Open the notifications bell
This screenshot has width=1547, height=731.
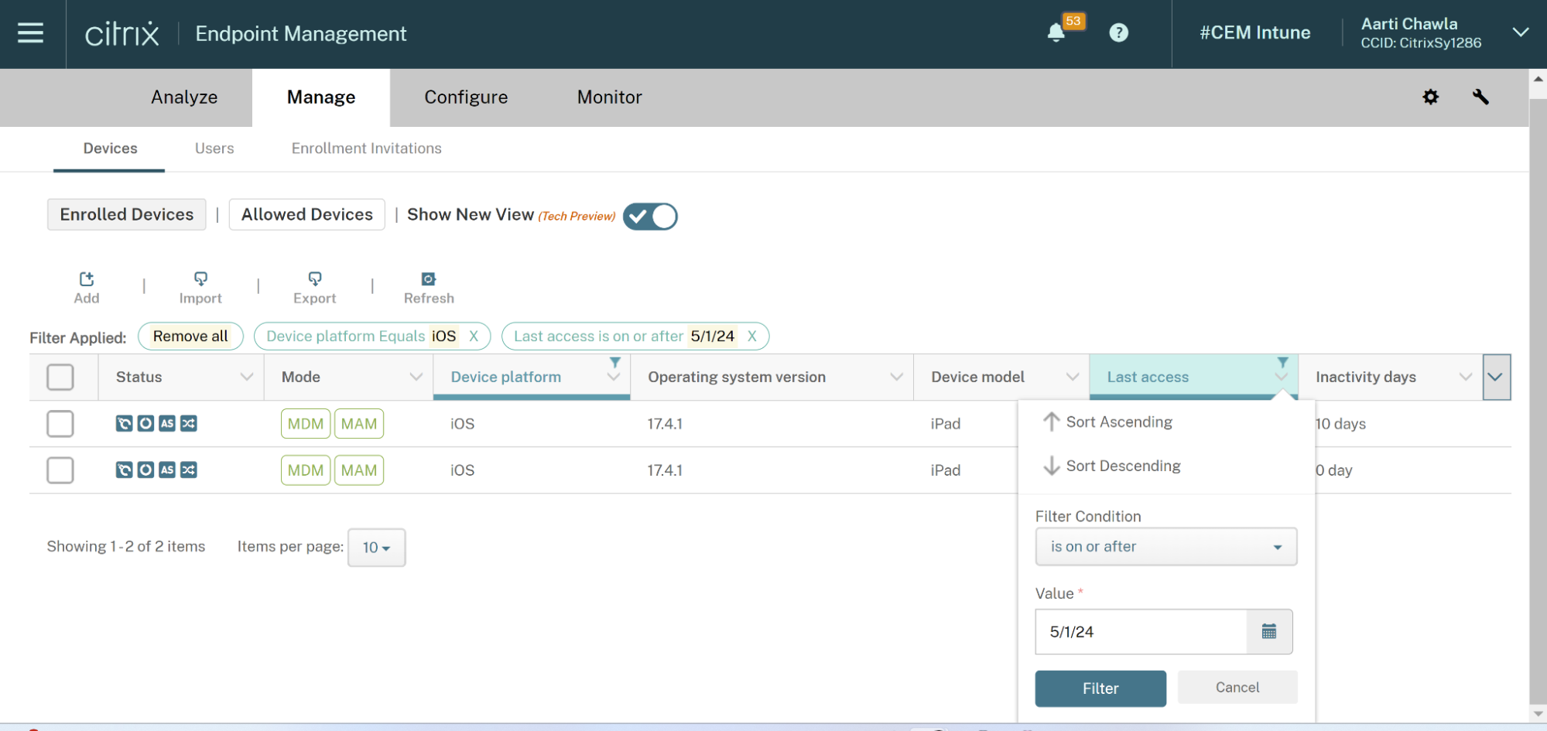tap(1056, 32)
